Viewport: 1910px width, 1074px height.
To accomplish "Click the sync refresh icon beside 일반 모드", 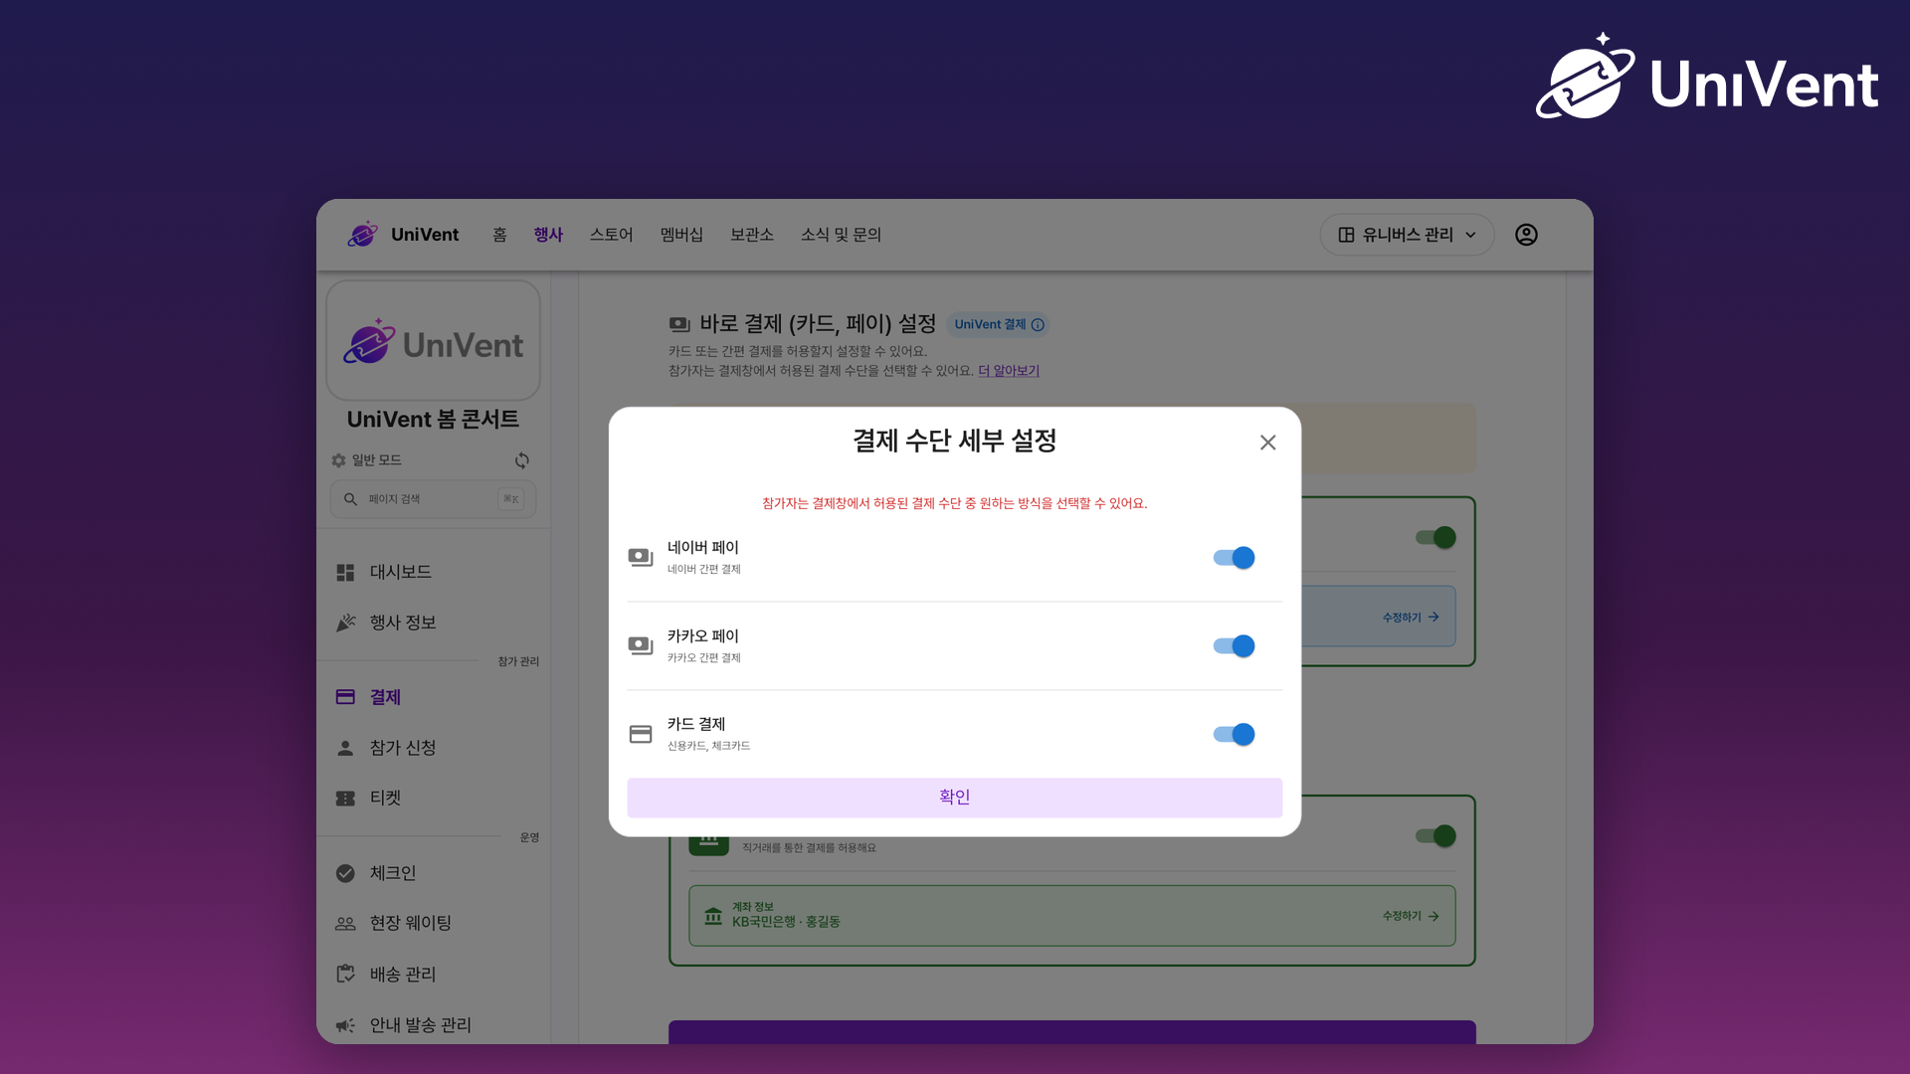I will 522,460.
